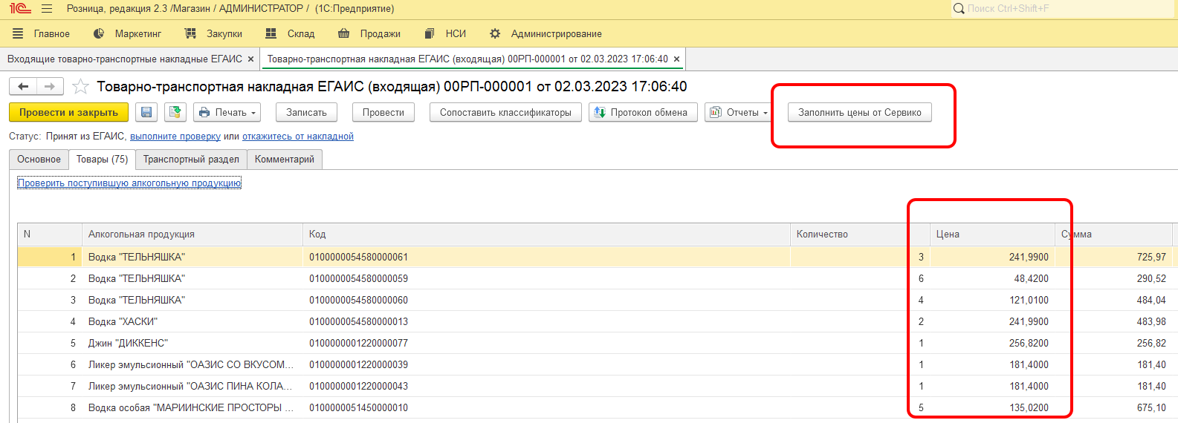Sort by the Алкогольная продукция column header

192,235
